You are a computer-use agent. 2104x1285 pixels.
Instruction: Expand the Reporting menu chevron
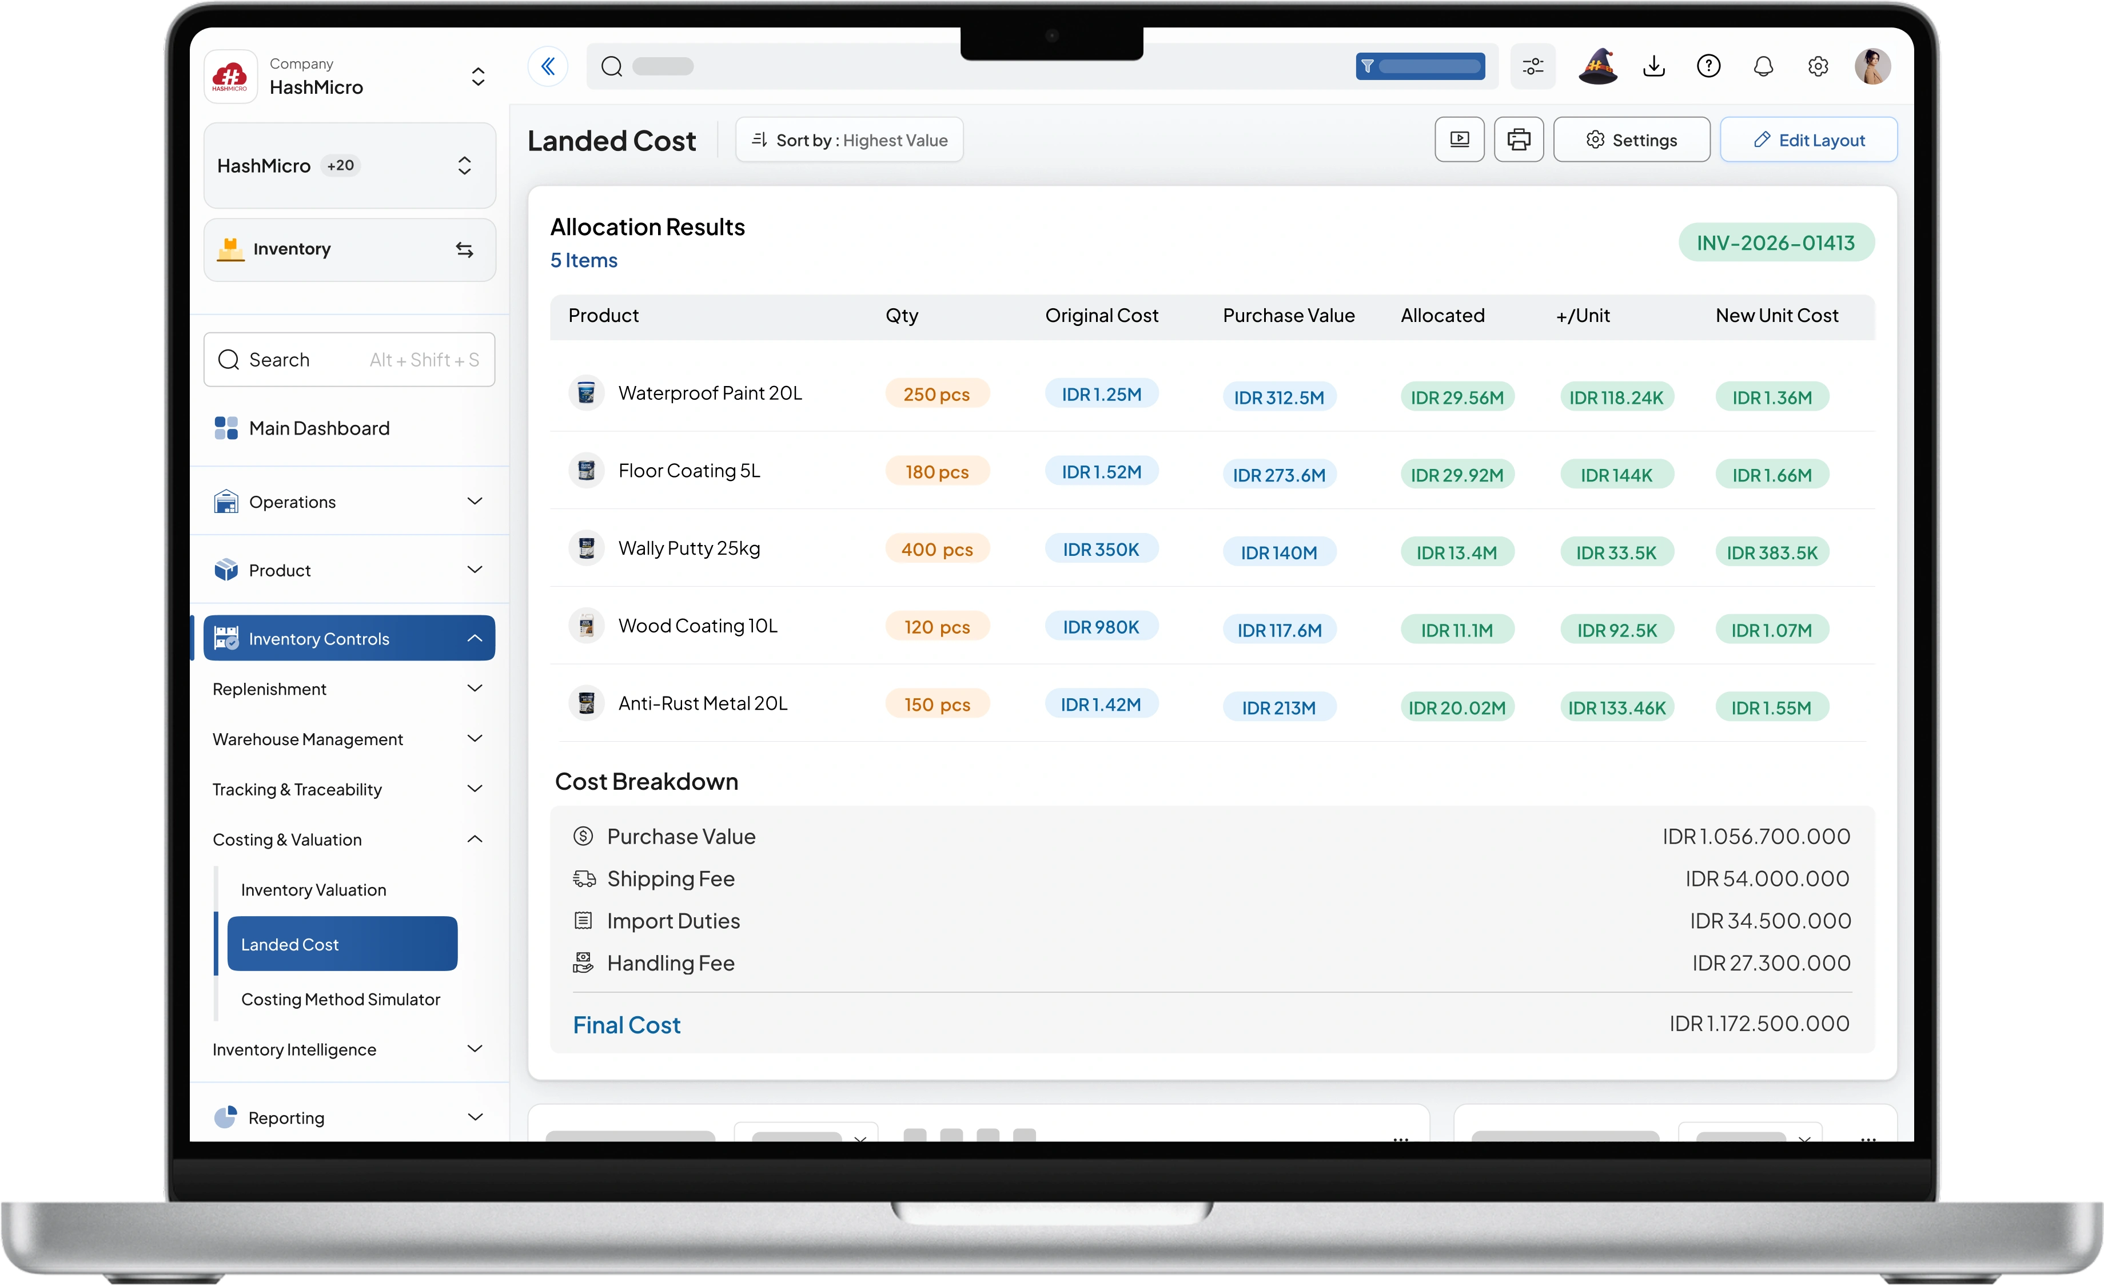click(x=475, y=1117)
